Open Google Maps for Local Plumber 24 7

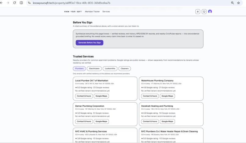point(101,96)
